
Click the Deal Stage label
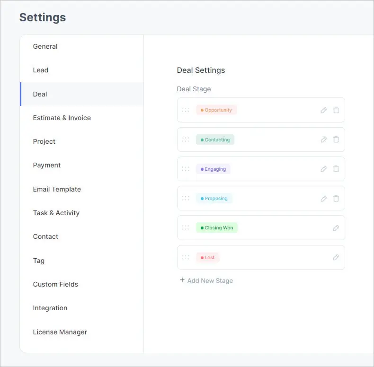pyautogui.click(x=194, y=89)
